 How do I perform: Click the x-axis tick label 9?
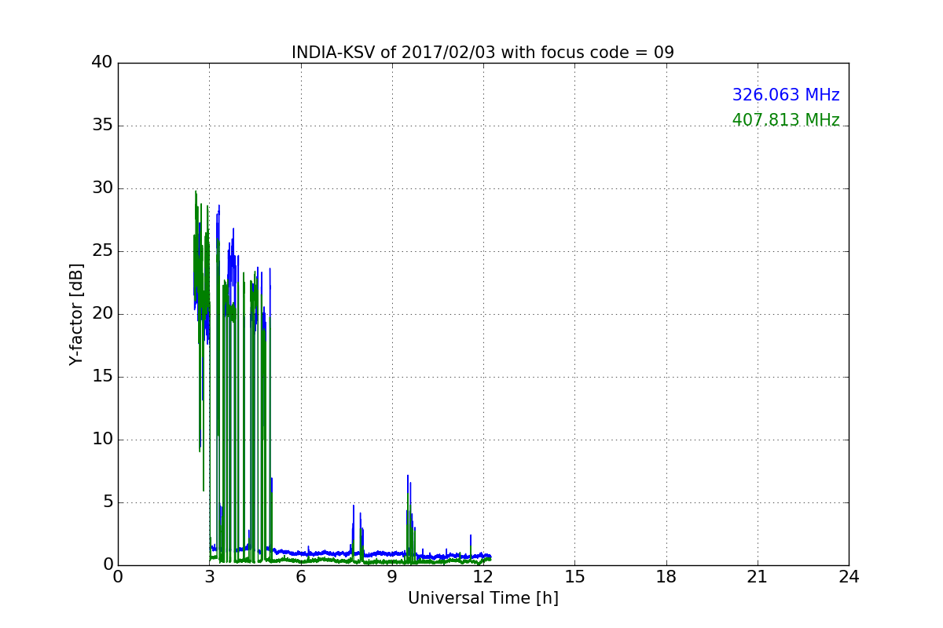pos(392,577)
